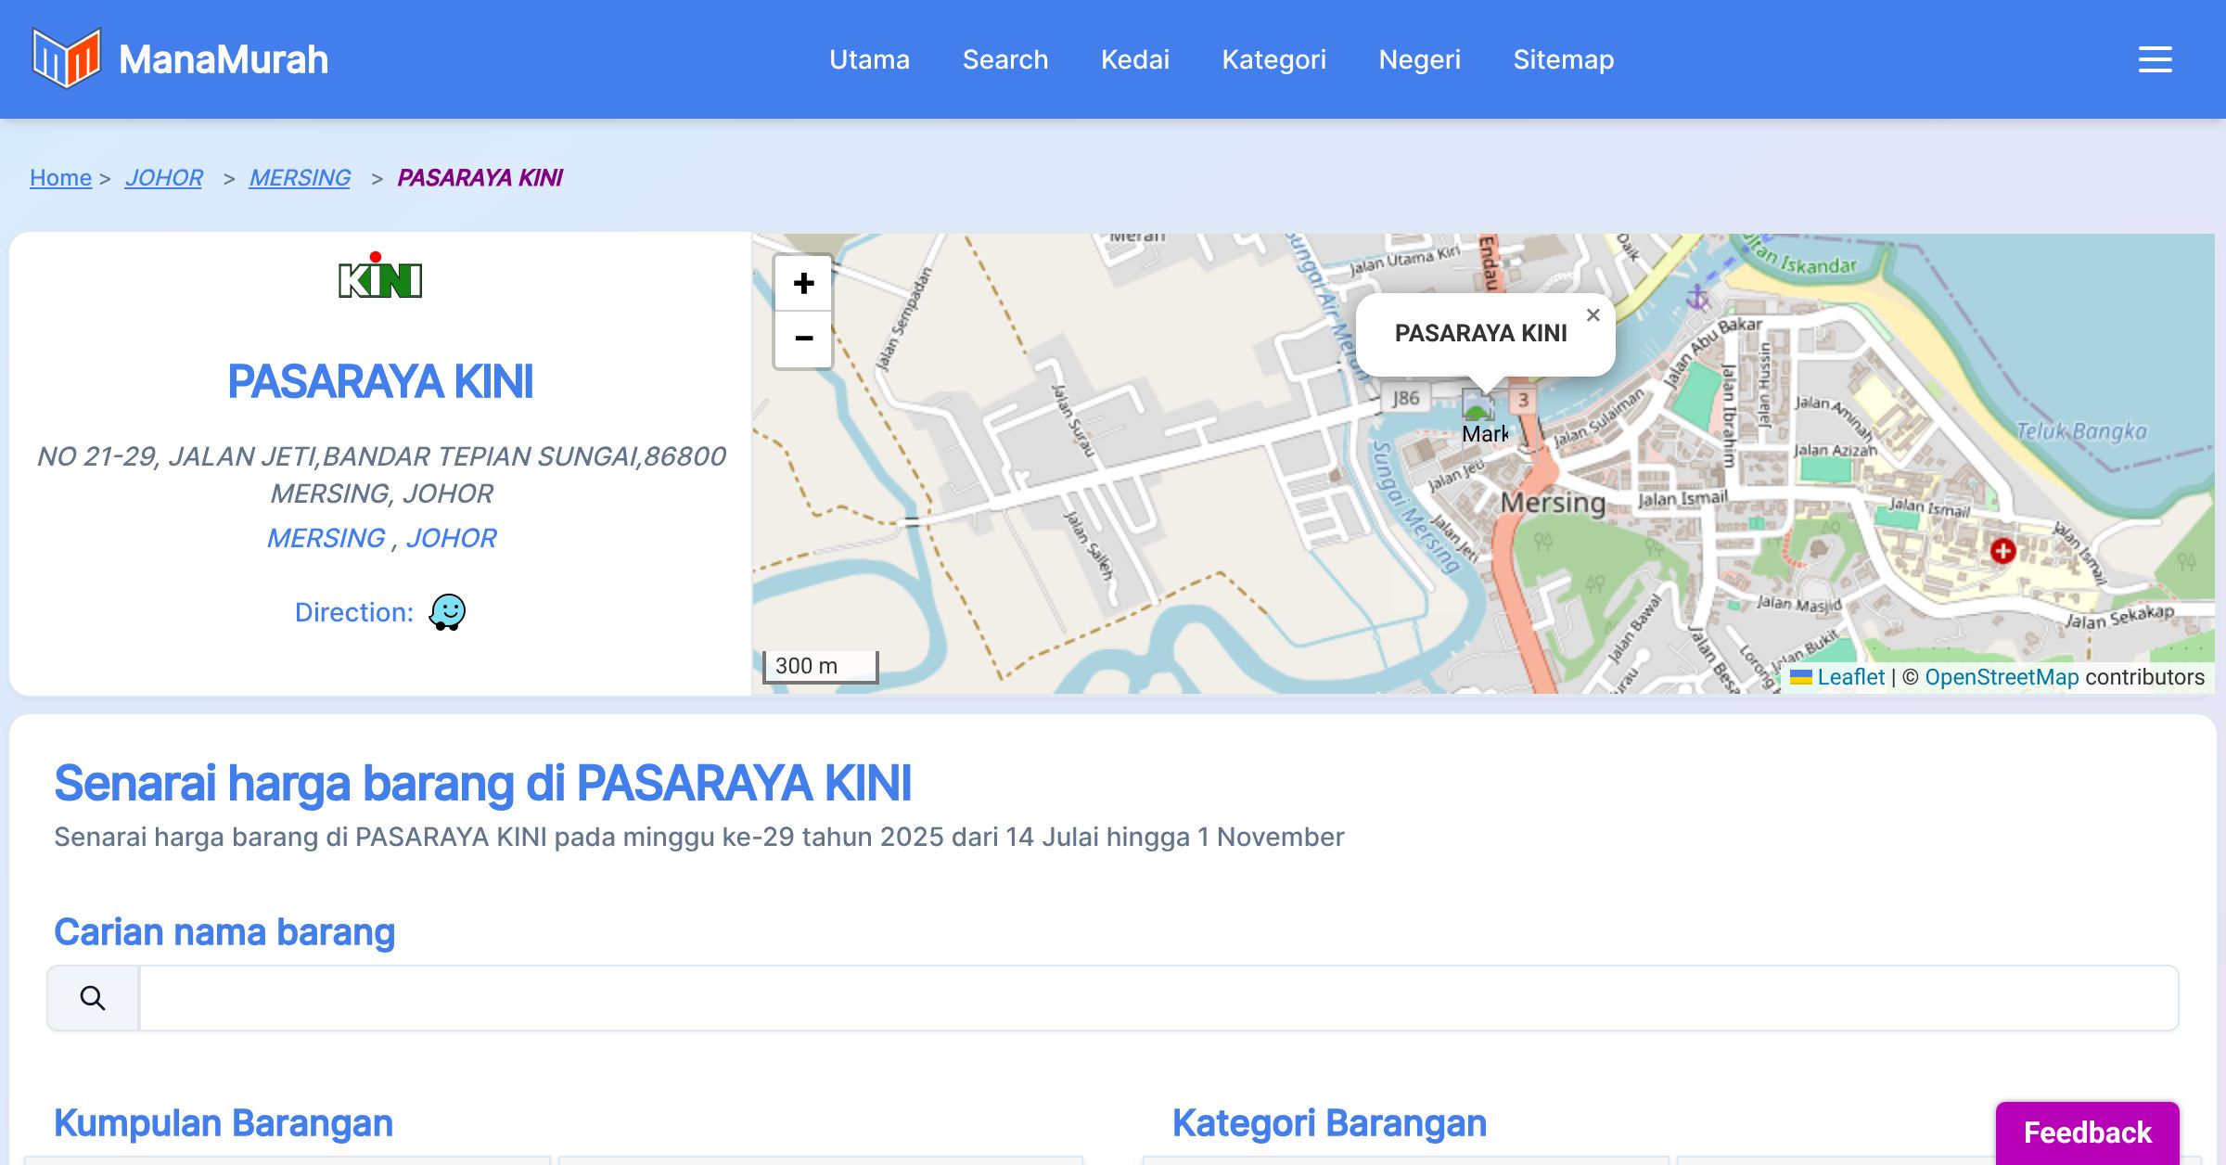Click the MERSING breadcrumb link
Image resolution: width=2226 pixels, height=1165 pixels.
tap(300, 177)
